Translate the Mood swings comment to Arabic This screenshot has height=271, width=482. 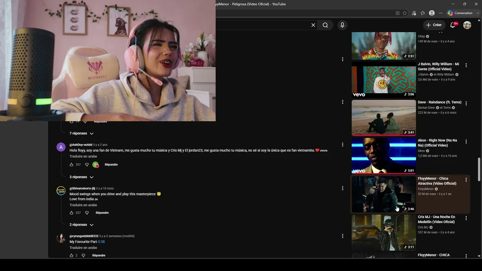pyautogui.click(x=83, y=205)
